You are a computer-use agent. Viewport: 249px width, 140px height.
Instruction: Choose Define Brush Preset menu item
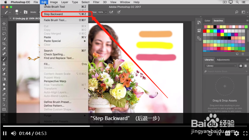click(x=64, y=102)
